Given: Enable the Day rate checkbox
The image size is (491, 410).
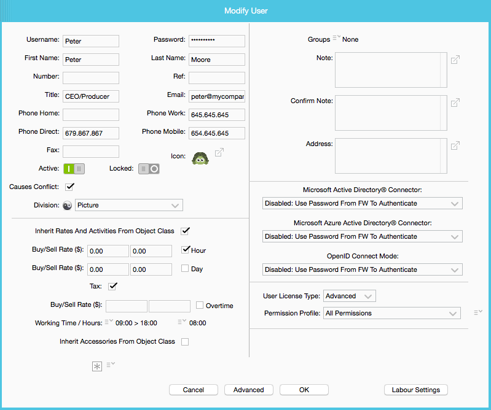Looking at the screenshot, I should (x=185, y=268).
